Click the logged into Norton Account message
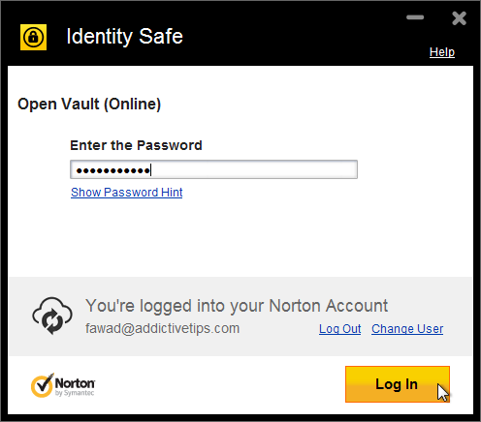Viewport: 481px width, 422px height. pyautogui.click(x=237, y=306)
